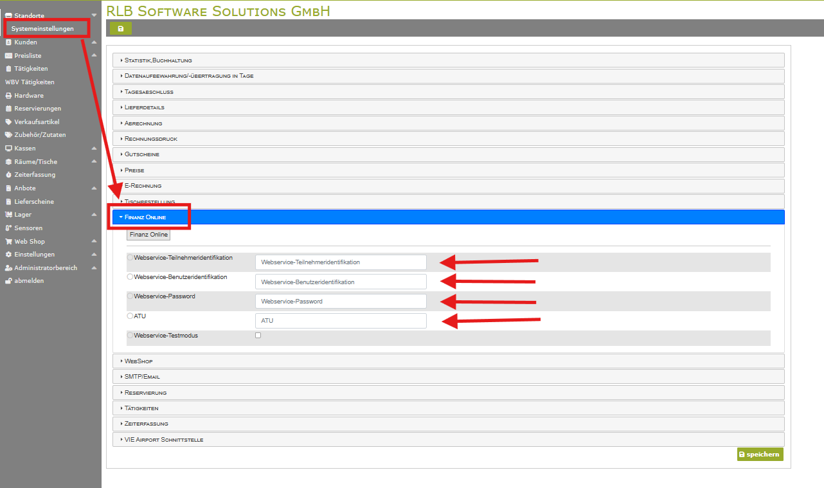Expand the Lager submenu arrow
This screenshot has height=488, width=824.
click(x=94, y=215)
